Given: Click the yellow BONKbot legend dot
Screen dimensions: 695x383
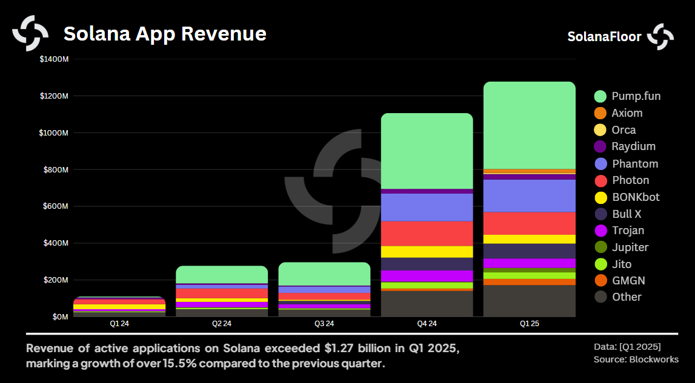Looking at the screenshot, I should [602, 197].
